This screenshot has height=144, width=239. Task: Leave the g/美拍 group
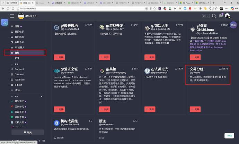point(105,109)
